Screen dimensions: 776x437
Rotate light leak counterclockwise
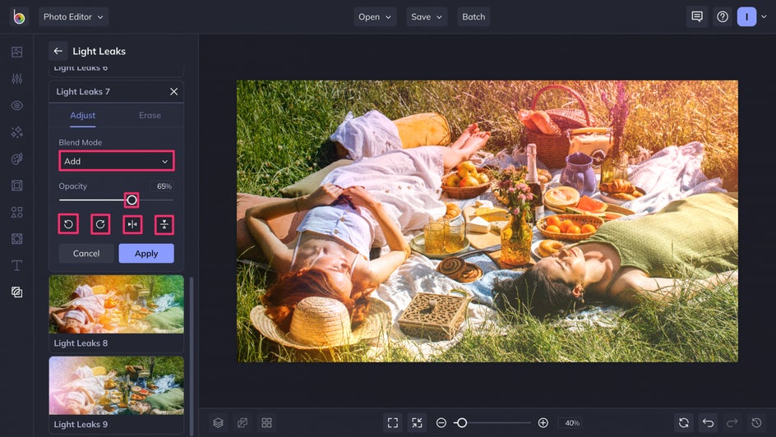[68, 224]
